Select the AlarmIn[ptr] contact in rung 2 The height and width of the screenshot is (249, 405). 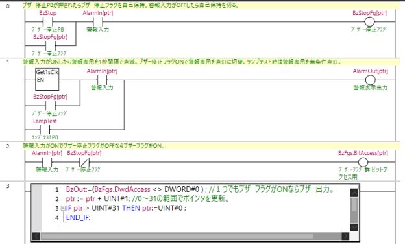tap(47, 162)
